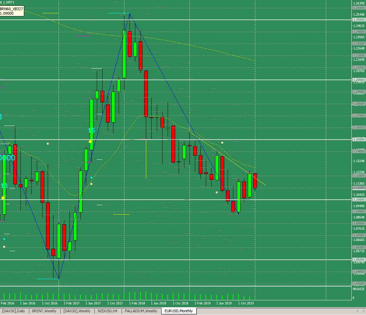Select the EURUSD,Monthly tab
The height and width of the screenshot is (315, 366).
click(x=179, y=311)
